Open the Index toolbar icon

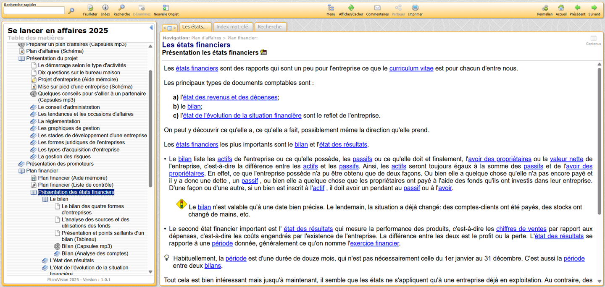(105, 8)
